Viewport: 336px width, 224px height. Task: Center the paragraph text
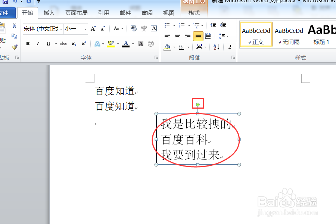[177, 36]
